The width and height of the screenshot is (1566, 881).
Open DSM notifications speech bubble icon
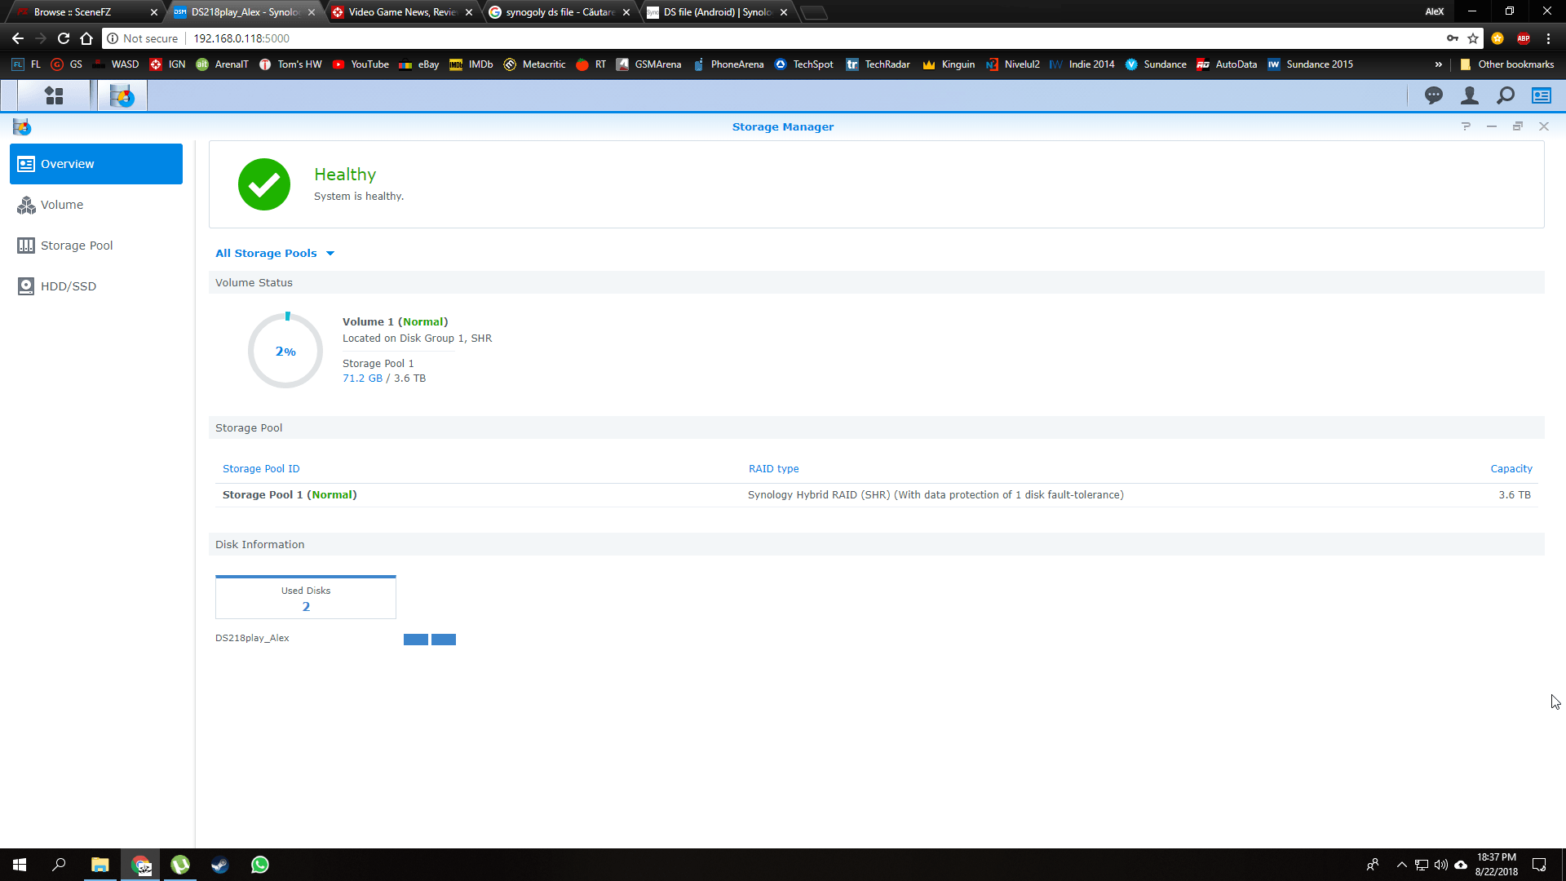(x=1433, y=96)
